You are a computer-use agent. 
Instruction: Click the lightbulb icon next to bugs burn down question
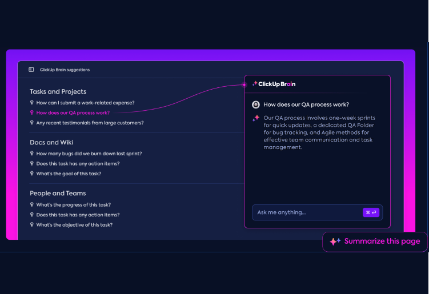[x=32, y=154]
